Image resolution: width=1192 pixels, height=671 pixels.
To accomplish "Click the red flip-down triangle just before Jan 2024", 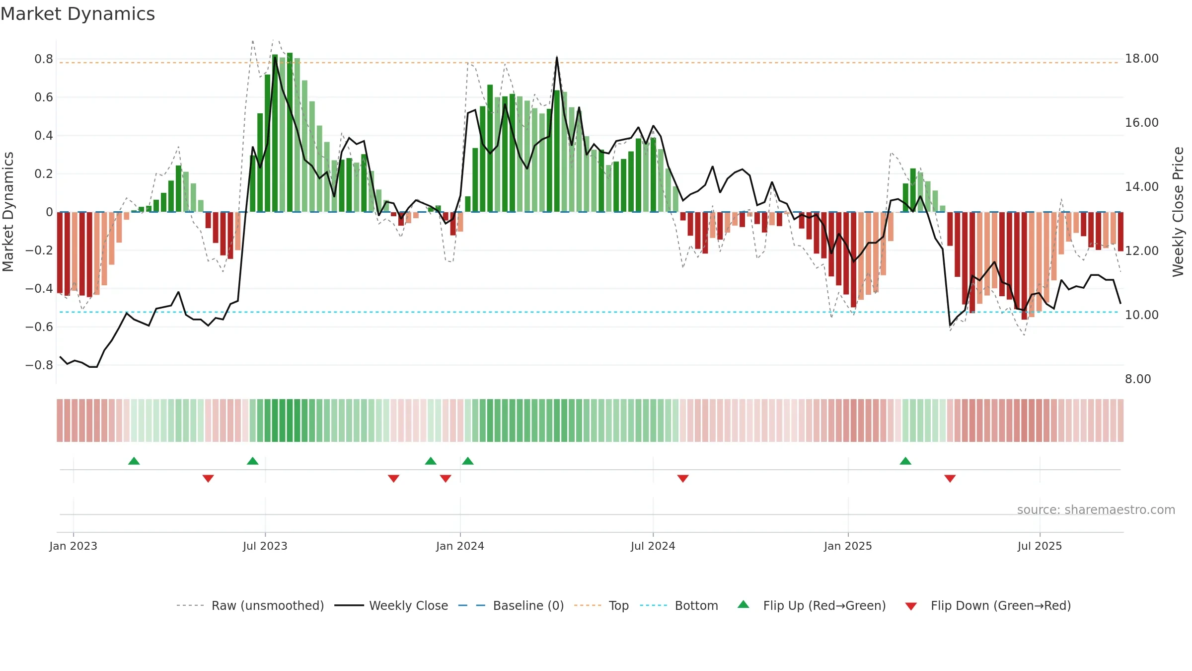I will coord(446,478).
